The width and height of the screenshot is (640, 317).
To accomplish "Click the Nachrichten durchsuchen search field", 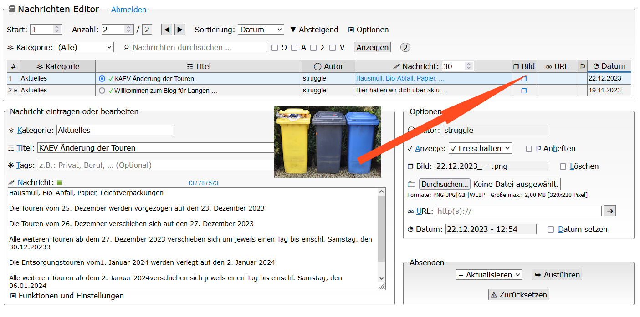I will pos(200,47).
